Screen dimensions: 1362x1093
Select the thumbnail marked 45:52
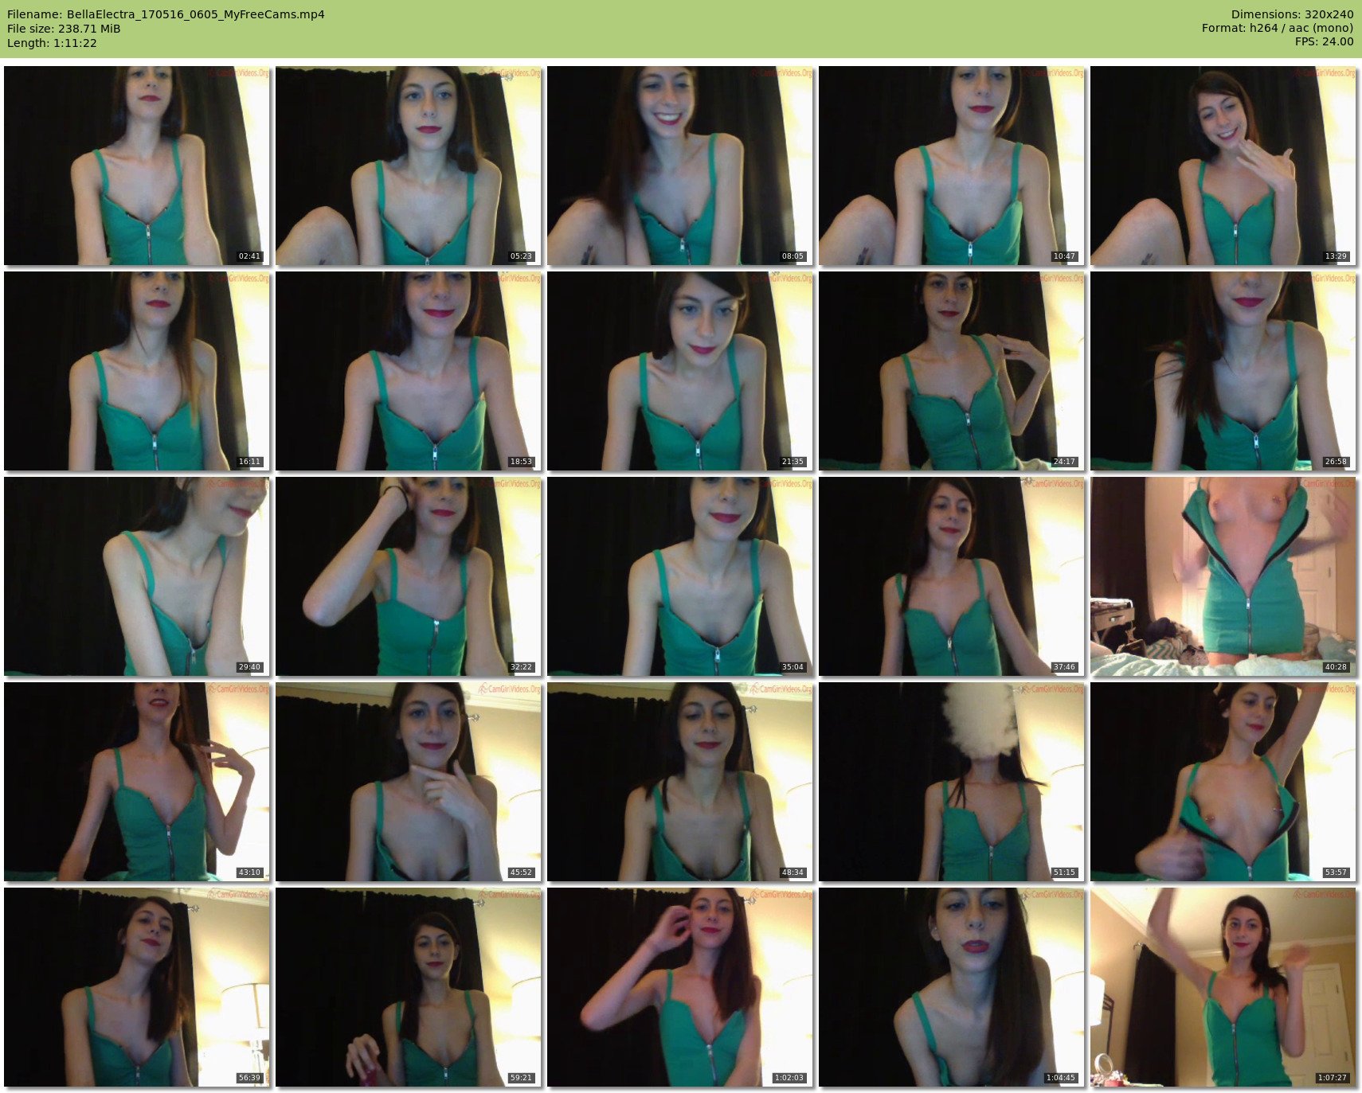[x=409, y=782]
